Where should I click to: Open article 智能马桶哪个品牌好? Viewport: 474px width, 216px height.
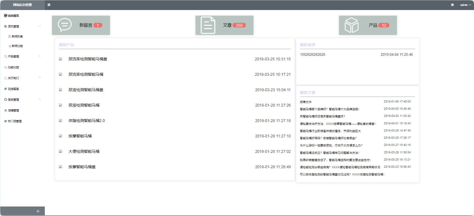pos(329,109)
